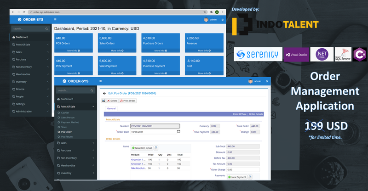The height and width of the screenshot is (191, 368).
Task: Click the Delete button
Action: click(112, 101)
